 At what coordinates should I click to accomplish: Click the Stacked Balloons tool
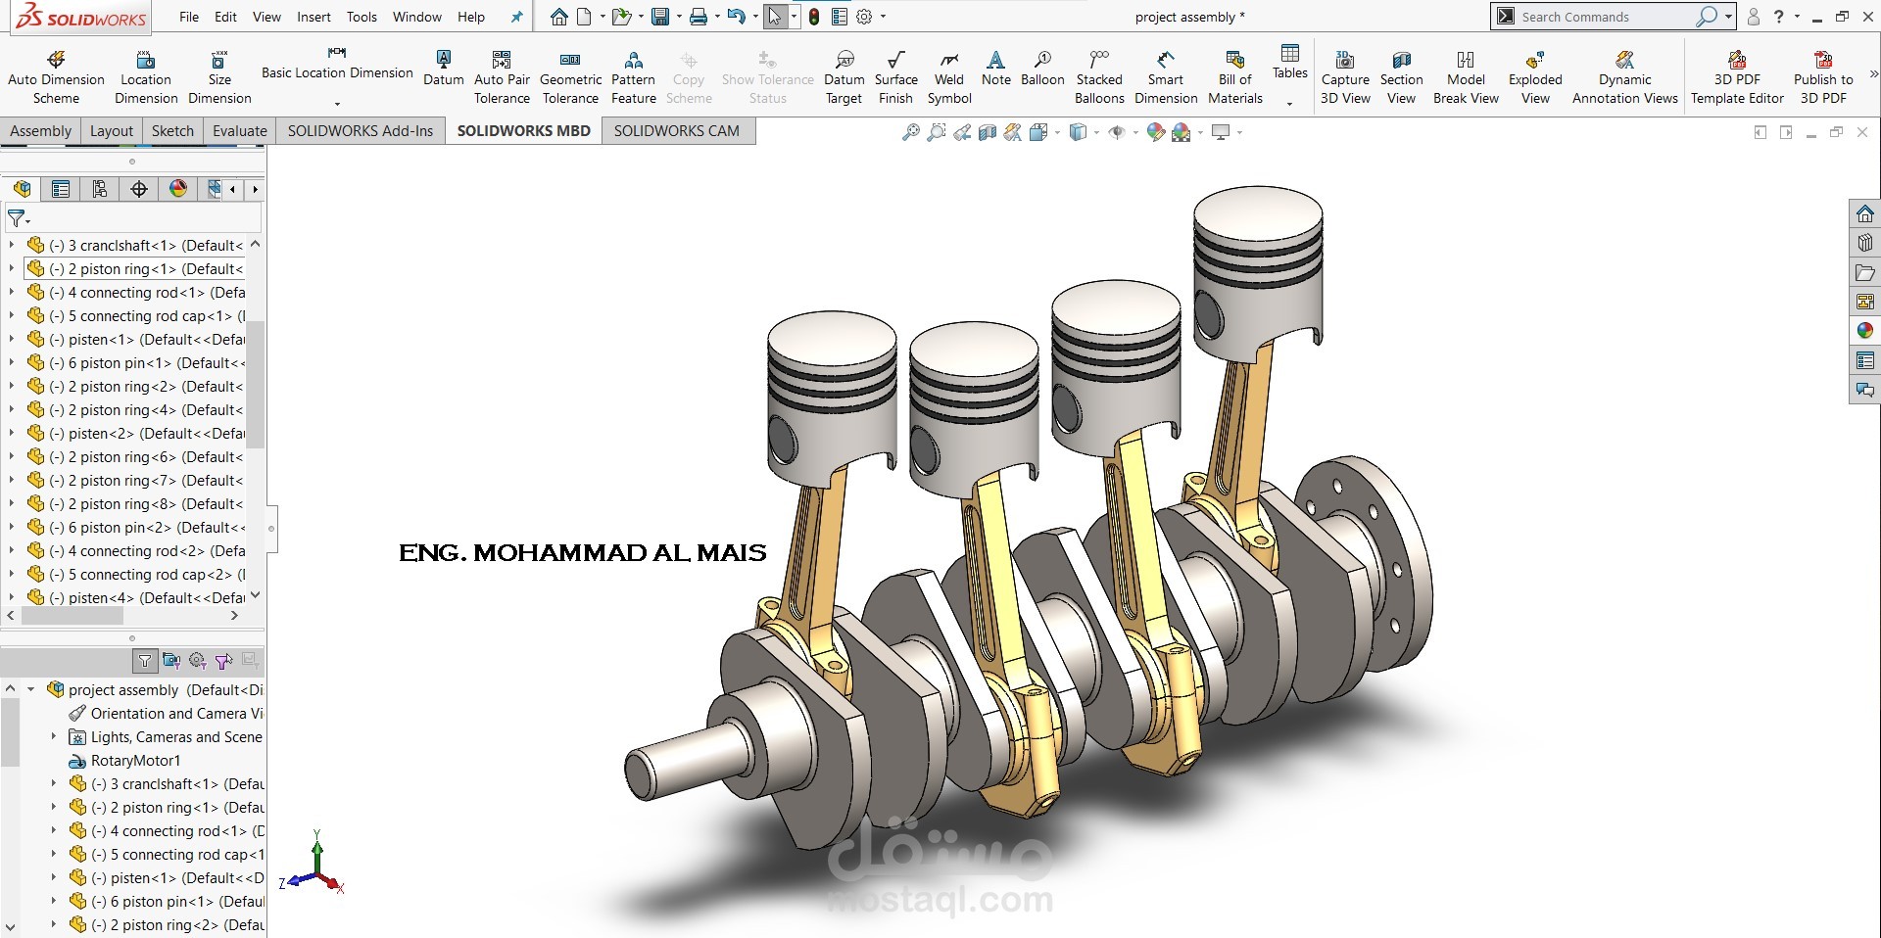click(x=1098, y=73)
